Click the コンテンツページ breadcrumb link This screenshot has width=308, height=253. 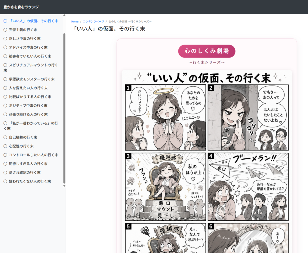pos(94,22)
